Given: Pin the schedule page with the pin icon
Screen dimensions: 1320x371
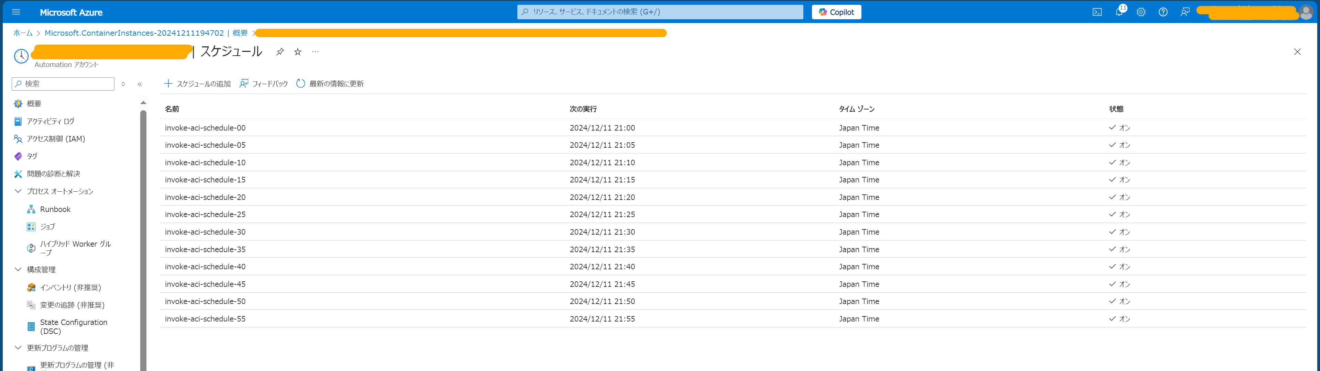Looking at the screenshot, I should click(x=280, y=52).
